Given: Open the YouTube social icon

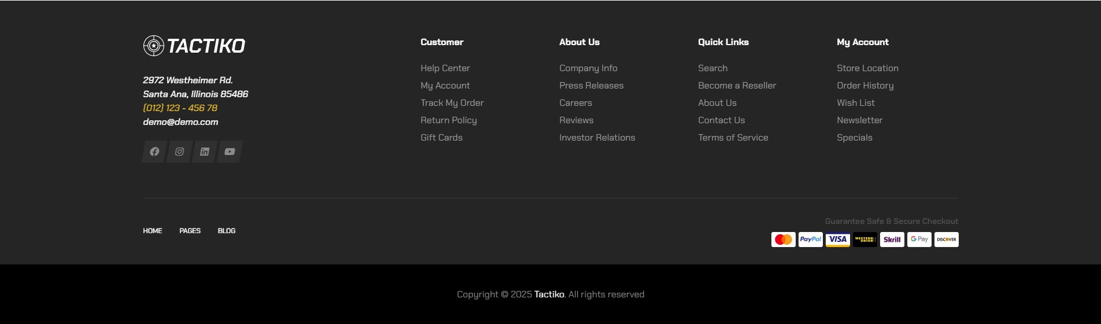Looking at the screenshot, I should pyautogui.click(x=230, y=152).
